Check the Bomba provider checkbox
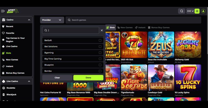 (x=100, y=71)
